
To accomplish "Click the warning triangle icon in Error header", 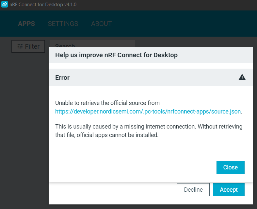I will click(242, 77).
